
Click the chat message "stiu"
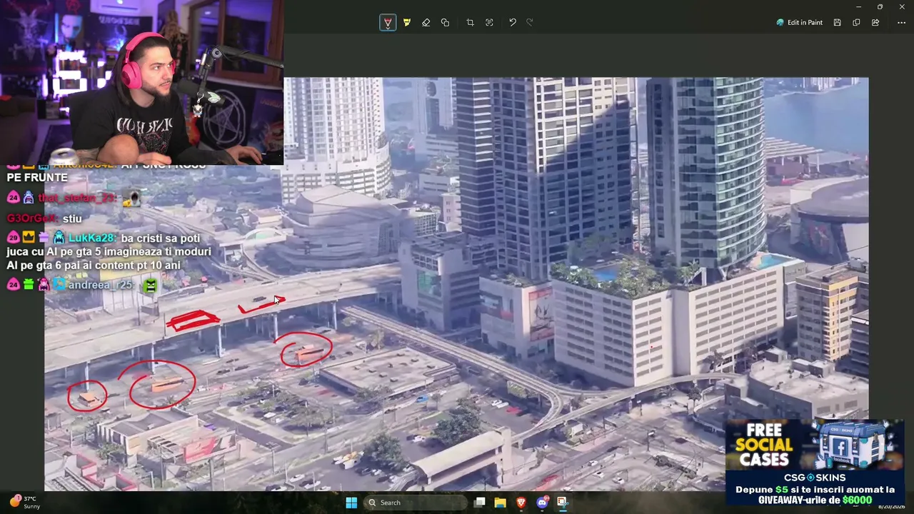point(72,218)
